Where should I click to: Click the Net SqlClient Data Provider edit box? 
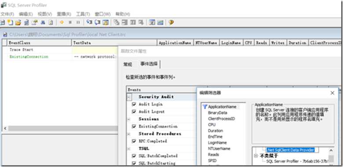[x=292, y=150]
